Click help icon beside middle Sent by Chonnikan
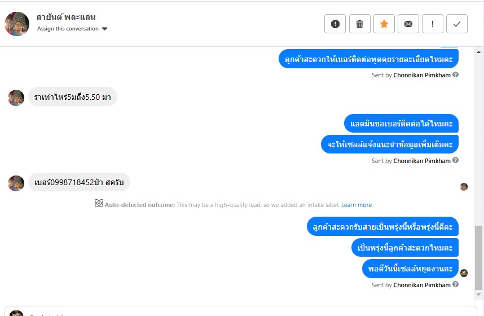The image size is (484, 316). (x=455, y=160)
